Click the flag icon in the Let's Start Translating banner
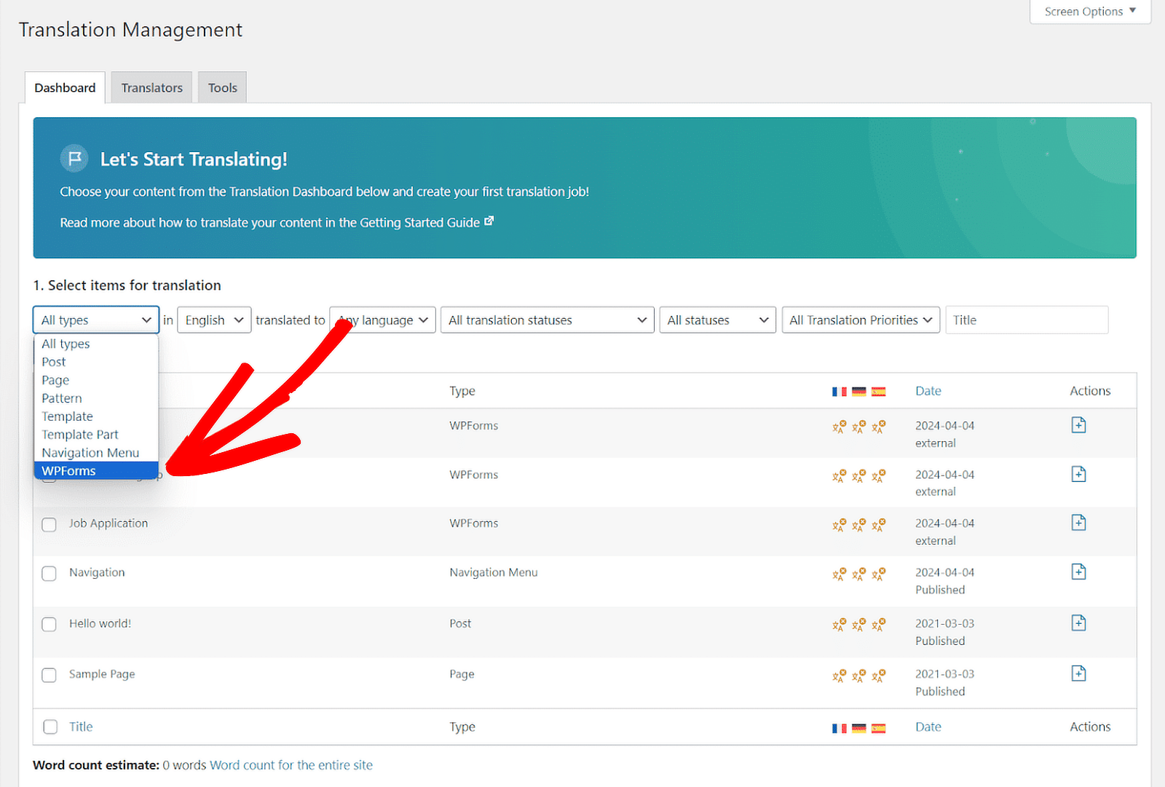This screenshot has width=1165, height=787. [x=74, y=158]
